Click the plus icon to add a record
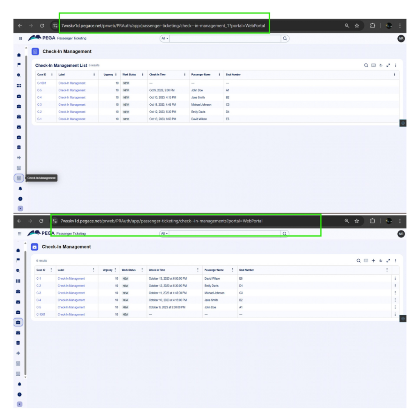This screenshot has height=420, width=420. coord(373,260)
